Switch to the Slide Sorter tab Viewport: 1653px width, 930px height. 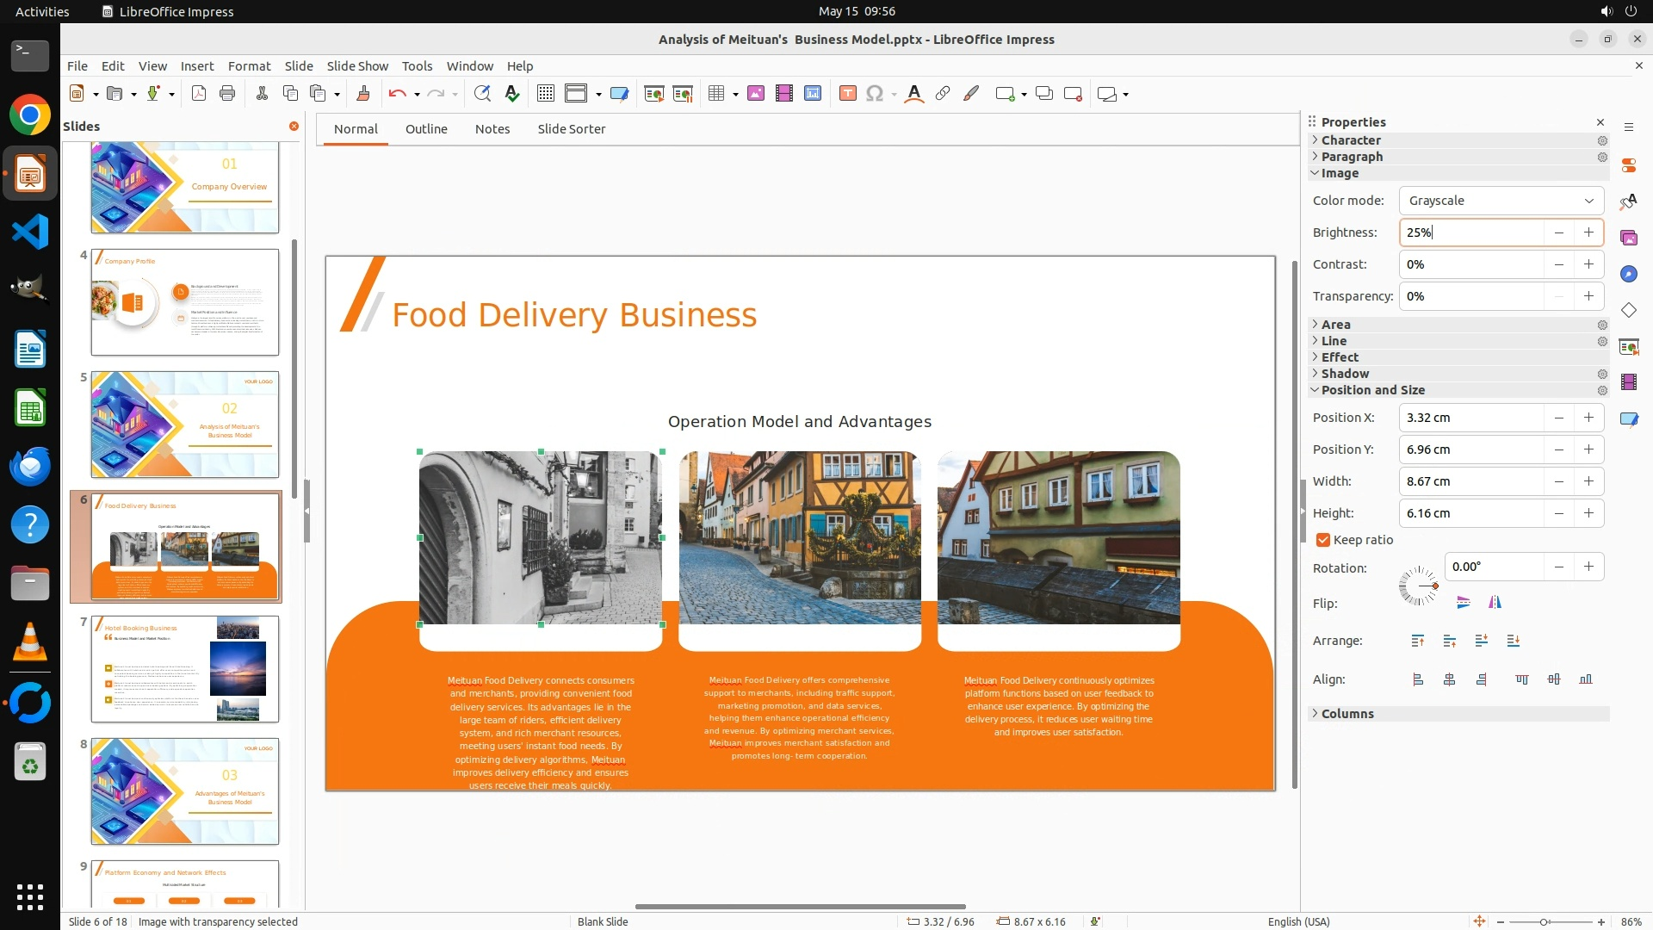pos(571,129)
